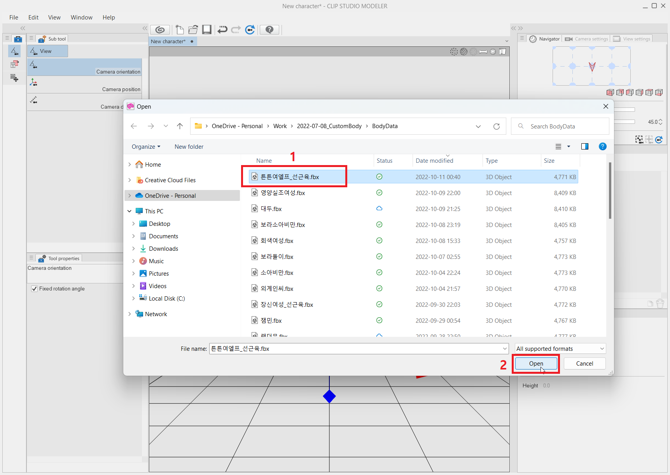The height and width of the screenshot is (475, 670).
Task: Toggle the preview pane button in dialog
Action: (584, 147)
